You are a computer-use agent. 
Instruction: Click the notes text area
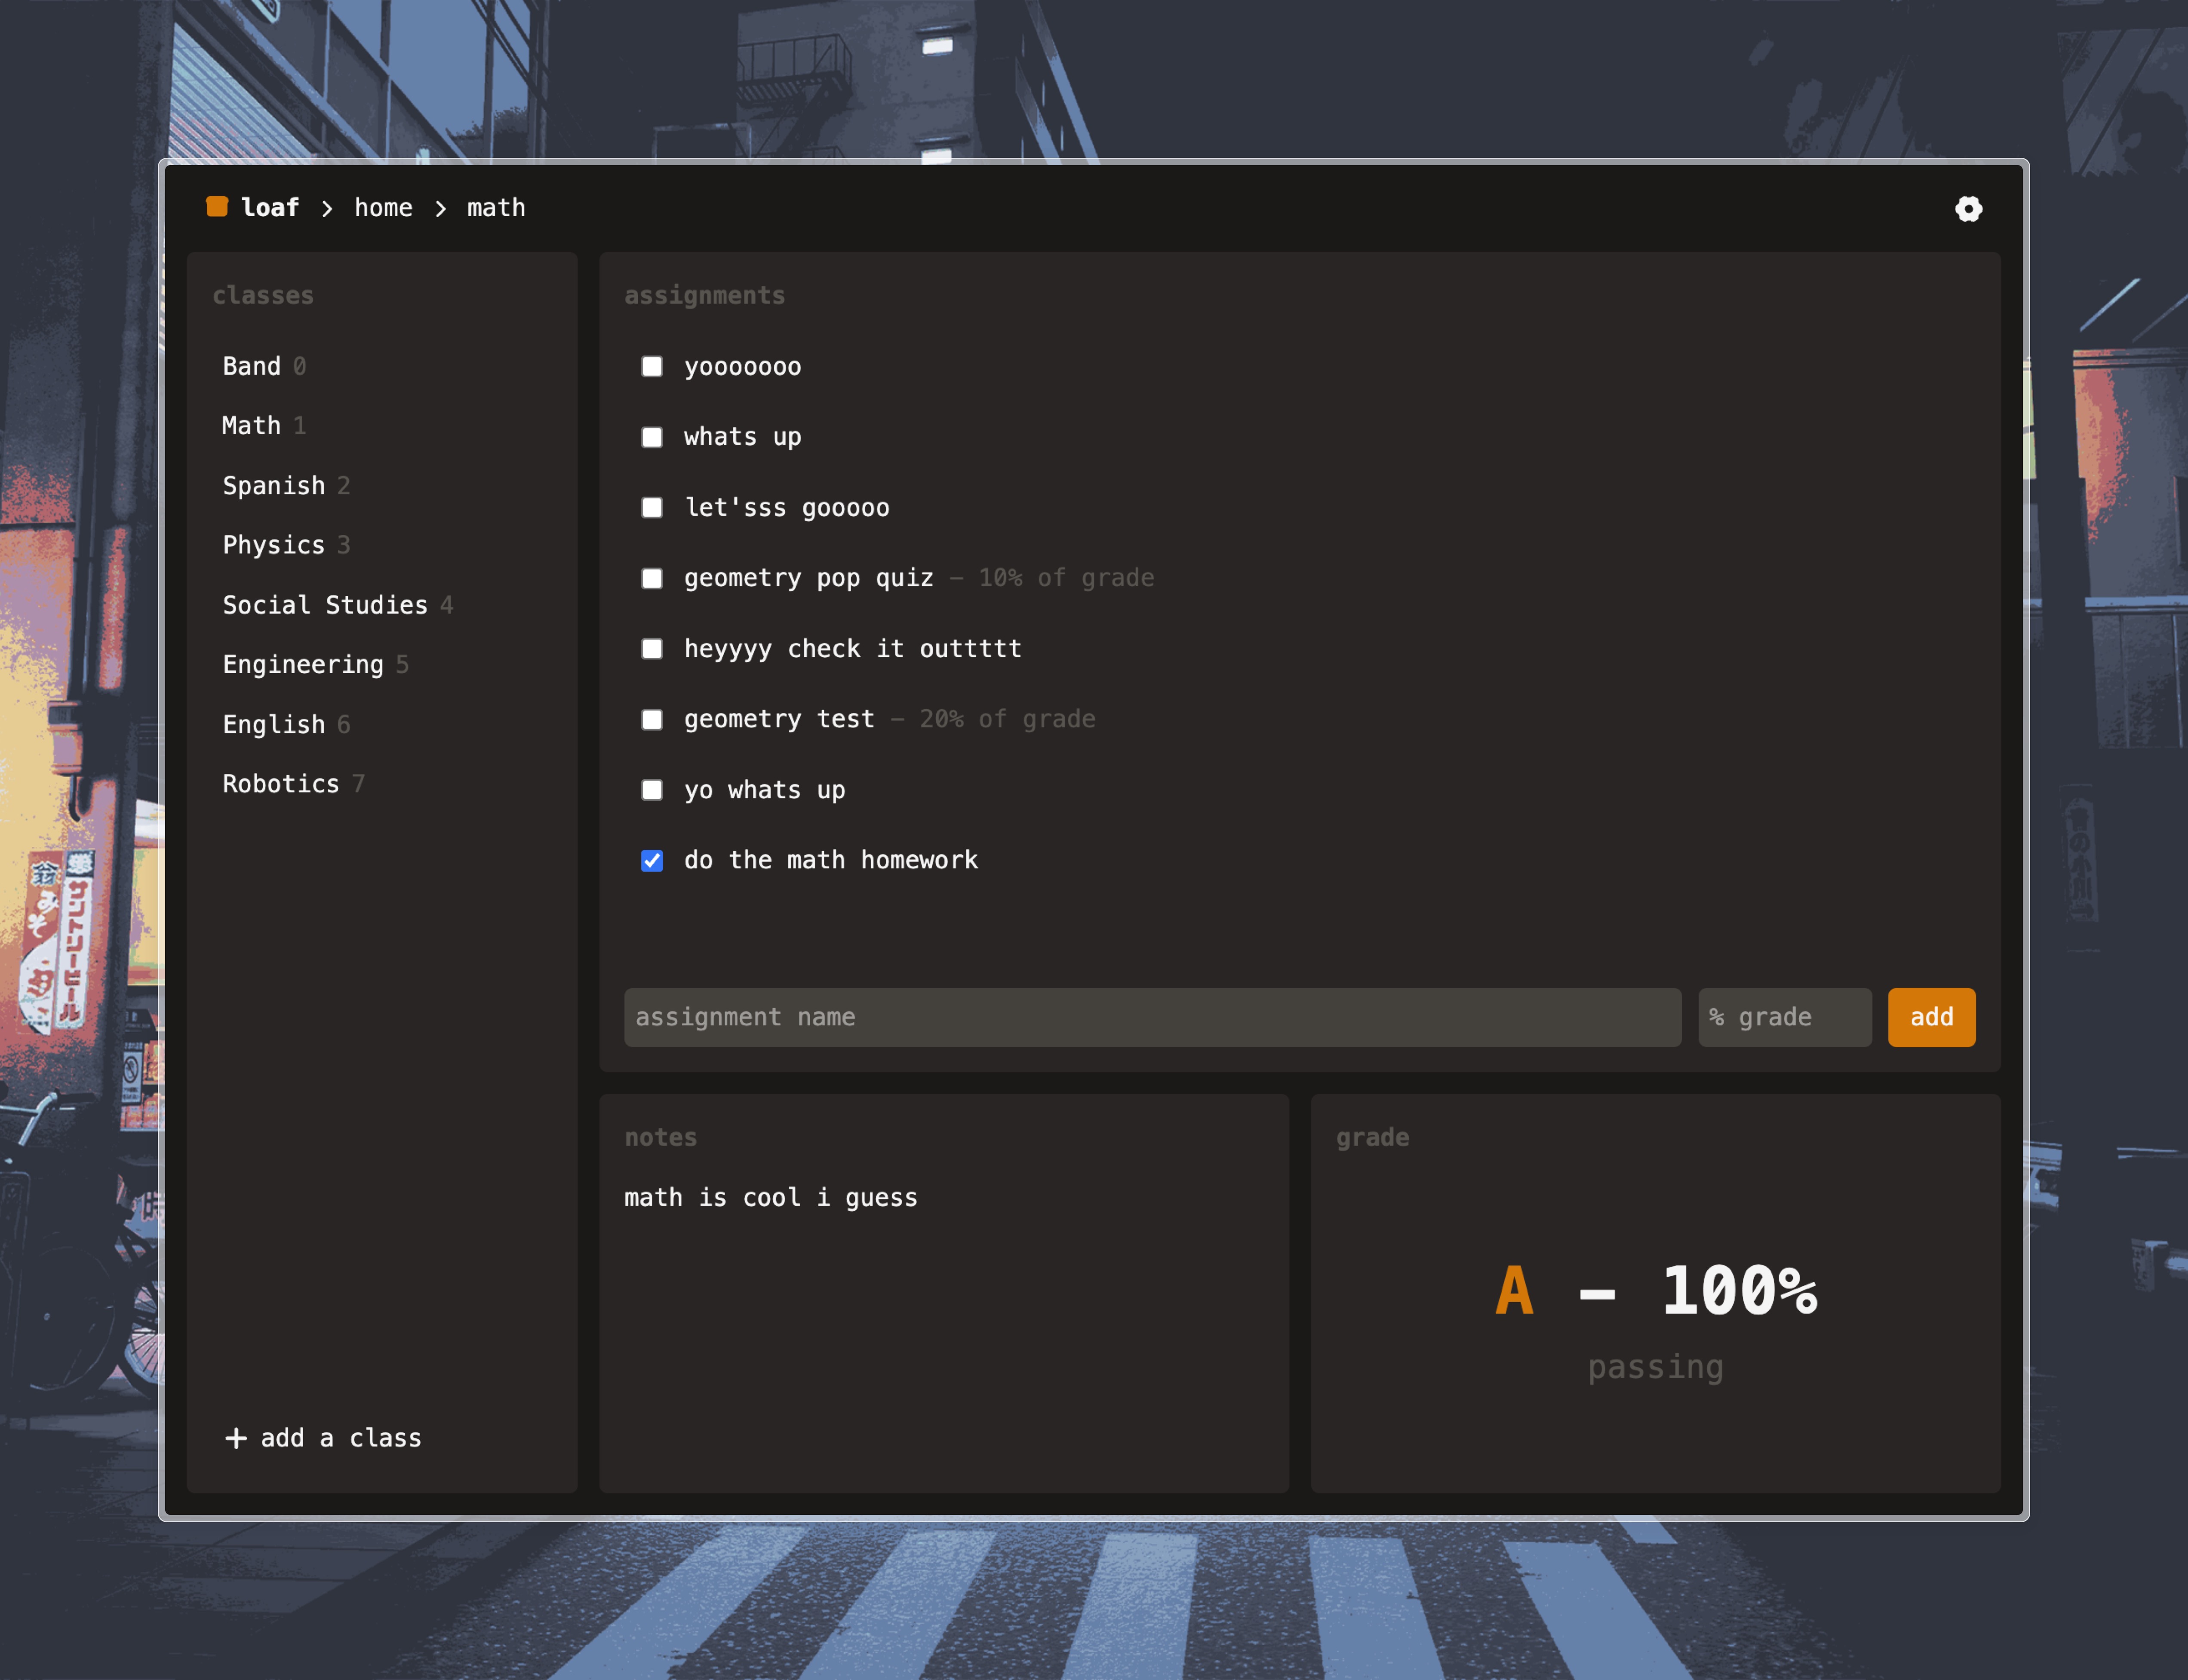tap(943, 1300)
